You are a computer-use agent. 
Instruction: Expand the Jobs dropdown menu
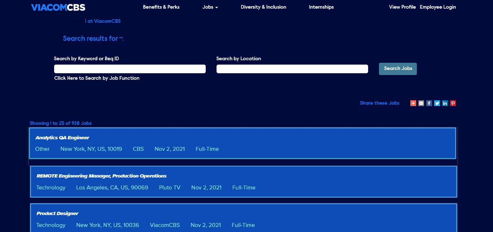point(210,7)
